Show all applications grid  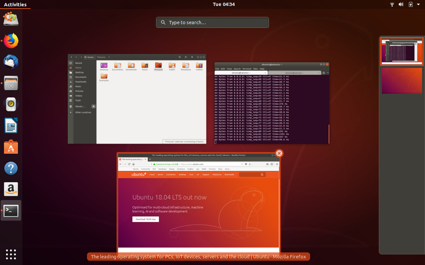click(11, 254)
